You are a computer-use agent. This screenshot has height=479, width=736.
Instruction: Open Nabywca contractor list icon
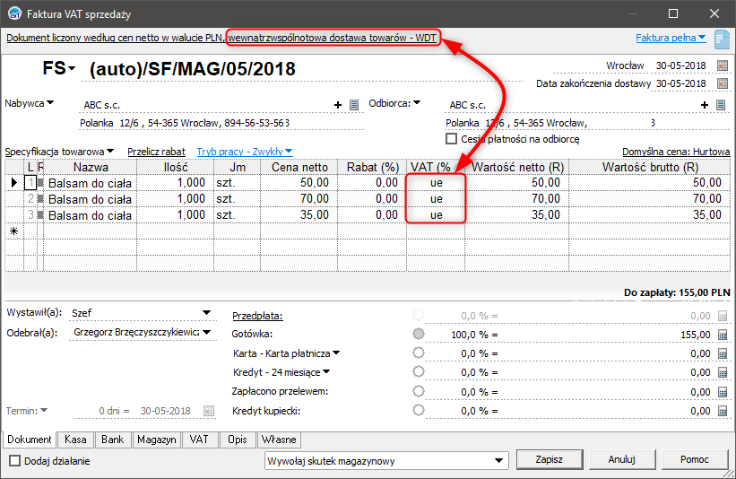coord(354,105)
